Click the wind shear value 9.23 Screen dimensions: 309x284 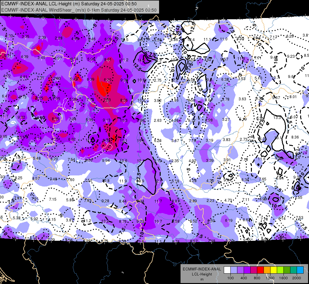291,56
